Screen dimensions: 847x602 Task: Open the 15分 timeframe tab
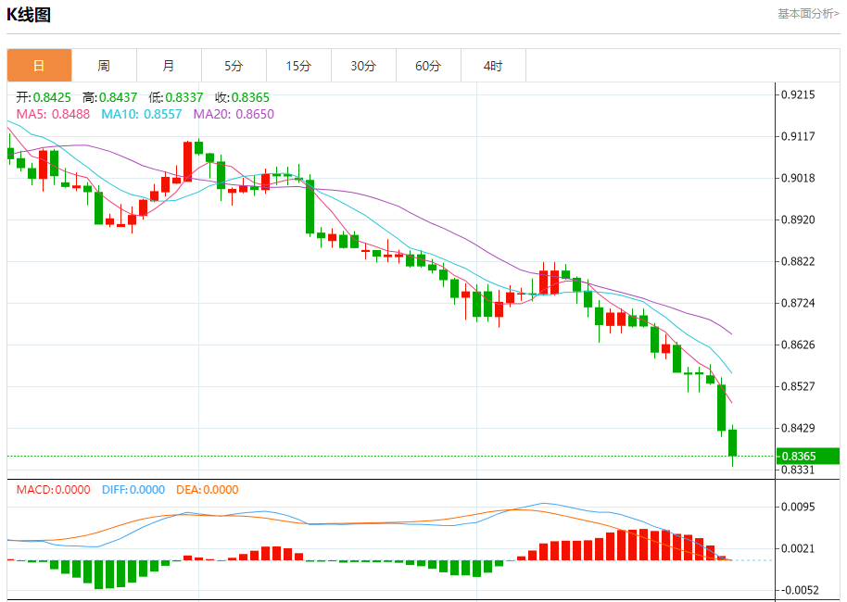(298, 66)
